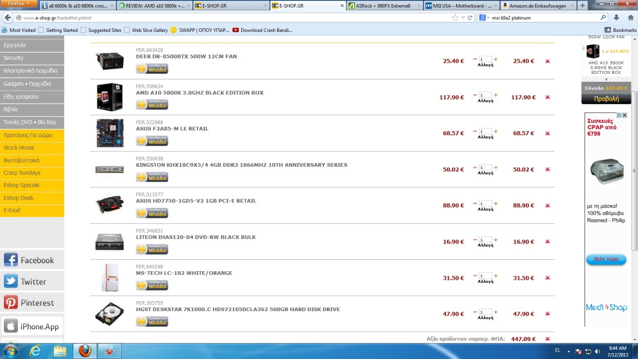
Task: Open the iPhone.App link
Action: tap(32, 327)
